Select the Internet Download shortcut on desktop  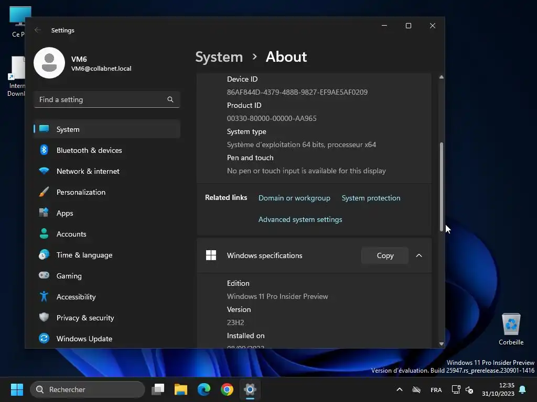pyautogui.click(x=16, y=76)
